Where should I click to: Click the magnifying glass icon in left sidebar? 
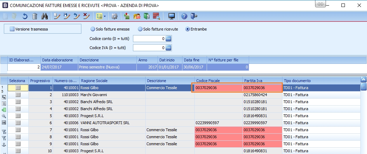(4, 116)
